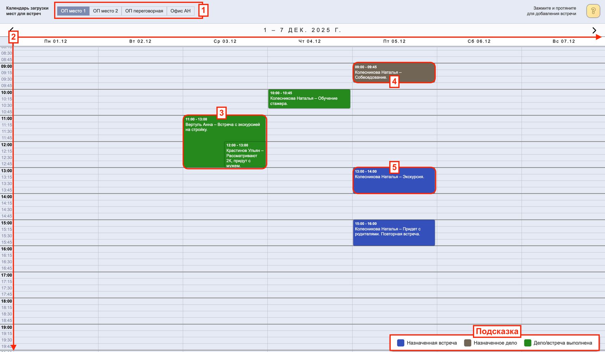Open the 09:00 - 09:45 Собеседование event

(394, 73)
